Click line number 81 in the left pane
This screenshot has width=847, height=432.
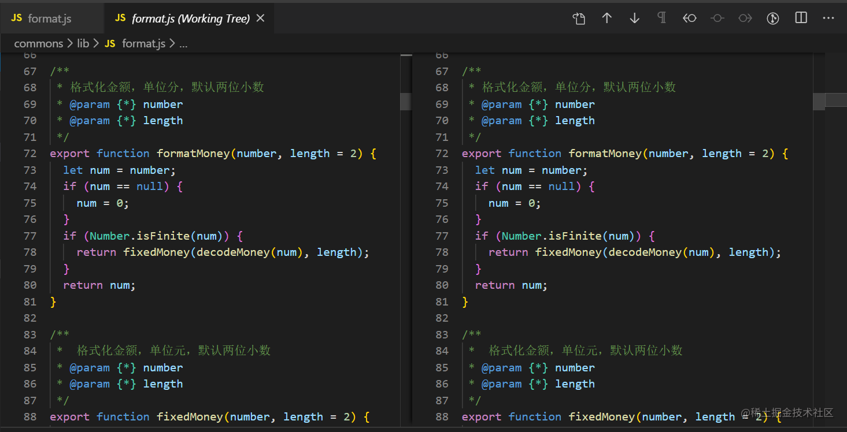click(x=29, y=302)
